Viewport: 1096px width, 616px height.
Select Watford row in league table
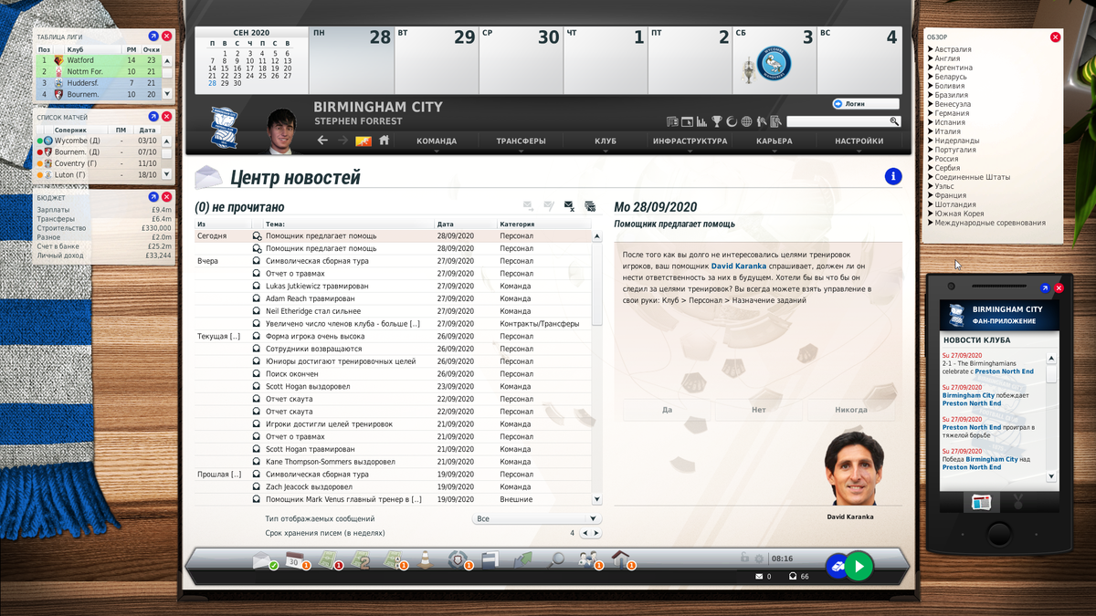99,60
